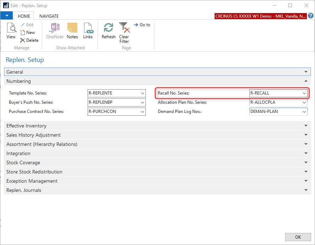Click the View icon in the ribbon
Viewport: 315px width, 245px height.
[x=11, y=31]
